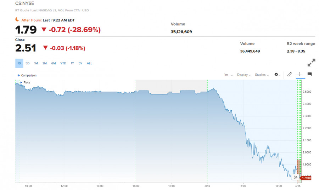Open the 1m interval dropdown
Viewport: 319px width, 190px height.
pos(228,75)
